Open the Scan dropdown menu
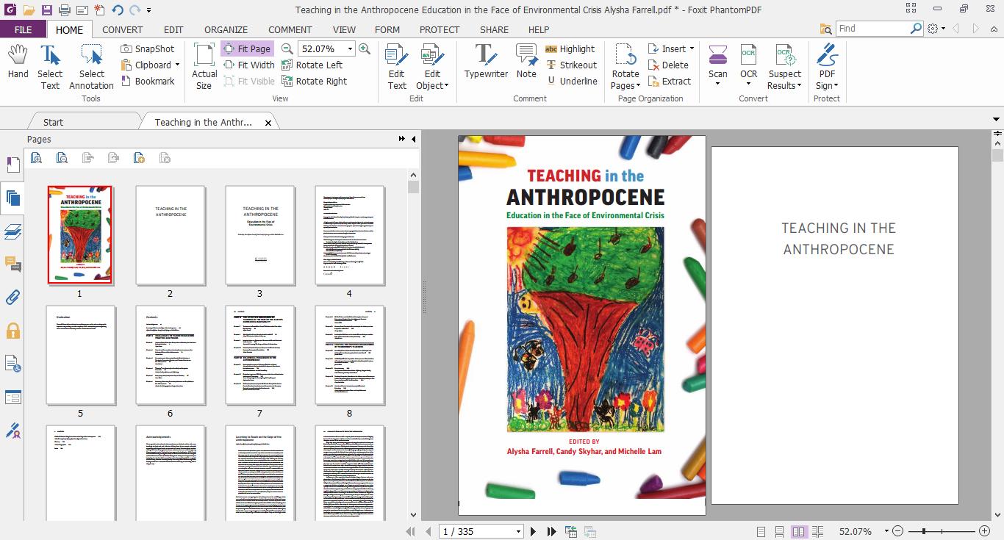1004x540 pixels. click(x=718, y=84)
